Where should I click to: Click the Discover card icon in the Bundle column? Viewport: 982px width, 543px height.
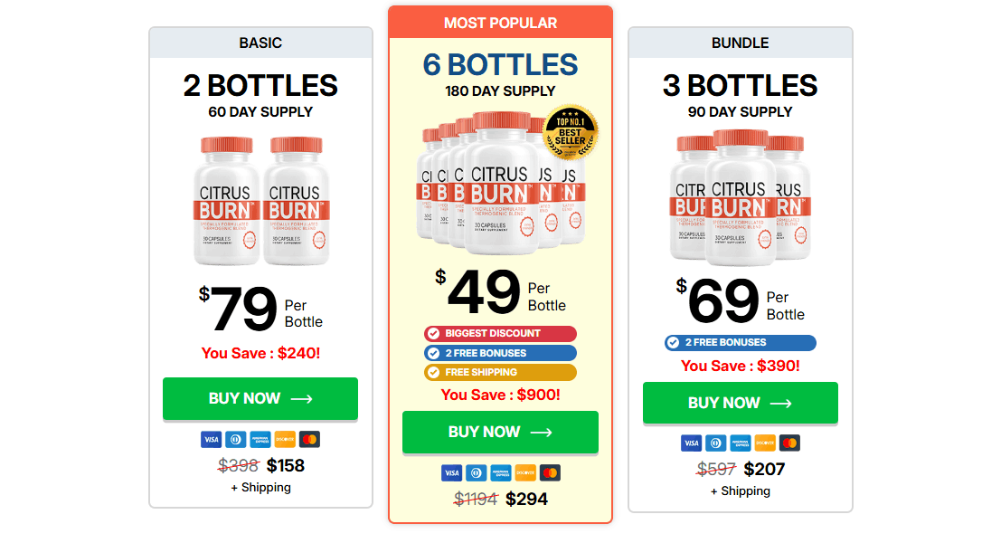[765, 443]
